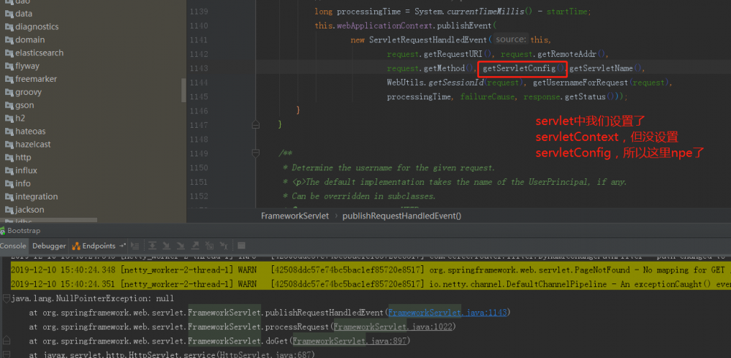
Task: Switch to the Console tab
Action: point(13,245)
